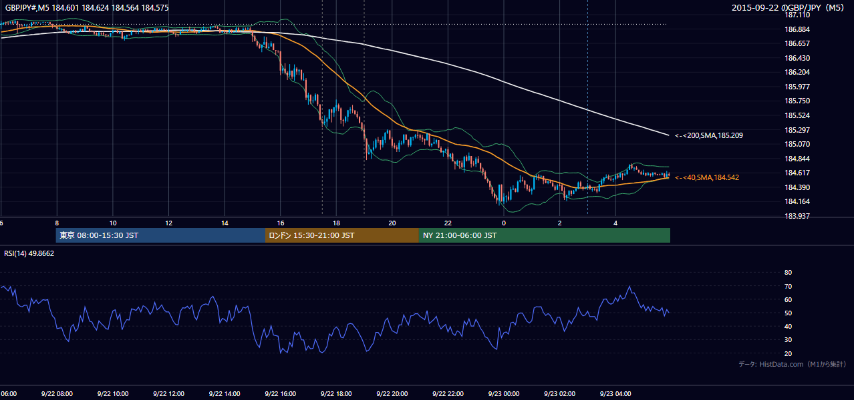This screenshot has width=854, height=400.
Task: Click hour label 16 under price chart
Action: 281,223
